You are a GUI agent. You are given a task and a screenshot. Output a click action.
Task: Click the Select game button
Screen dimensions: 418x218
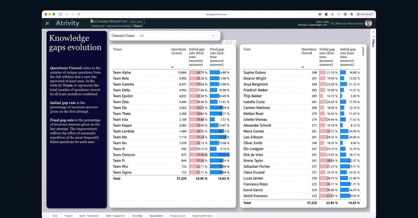pyautogui.click(x=136, y=21)
